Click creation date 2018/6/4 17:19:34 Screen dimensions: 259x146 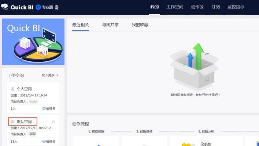click(x=34, y=95)
